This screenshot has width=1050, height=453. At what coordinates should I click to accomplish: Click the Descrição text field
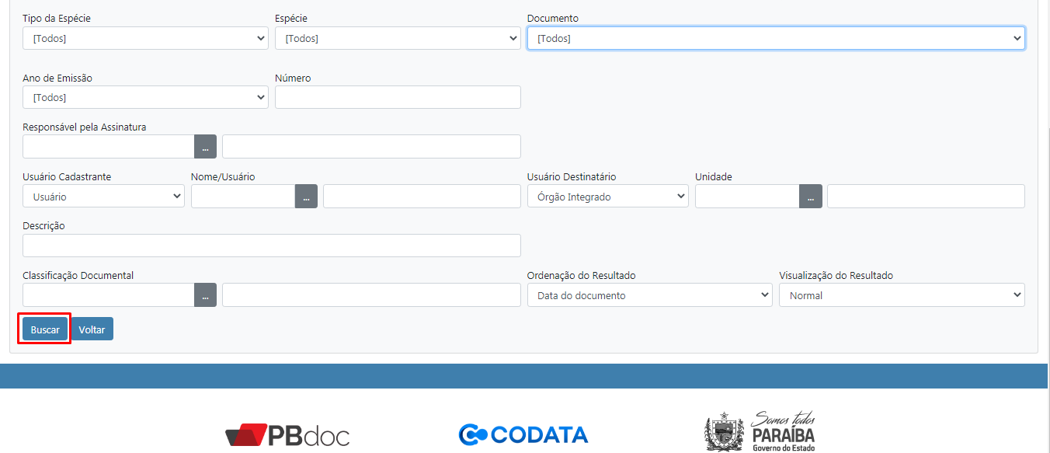(271, 246)
